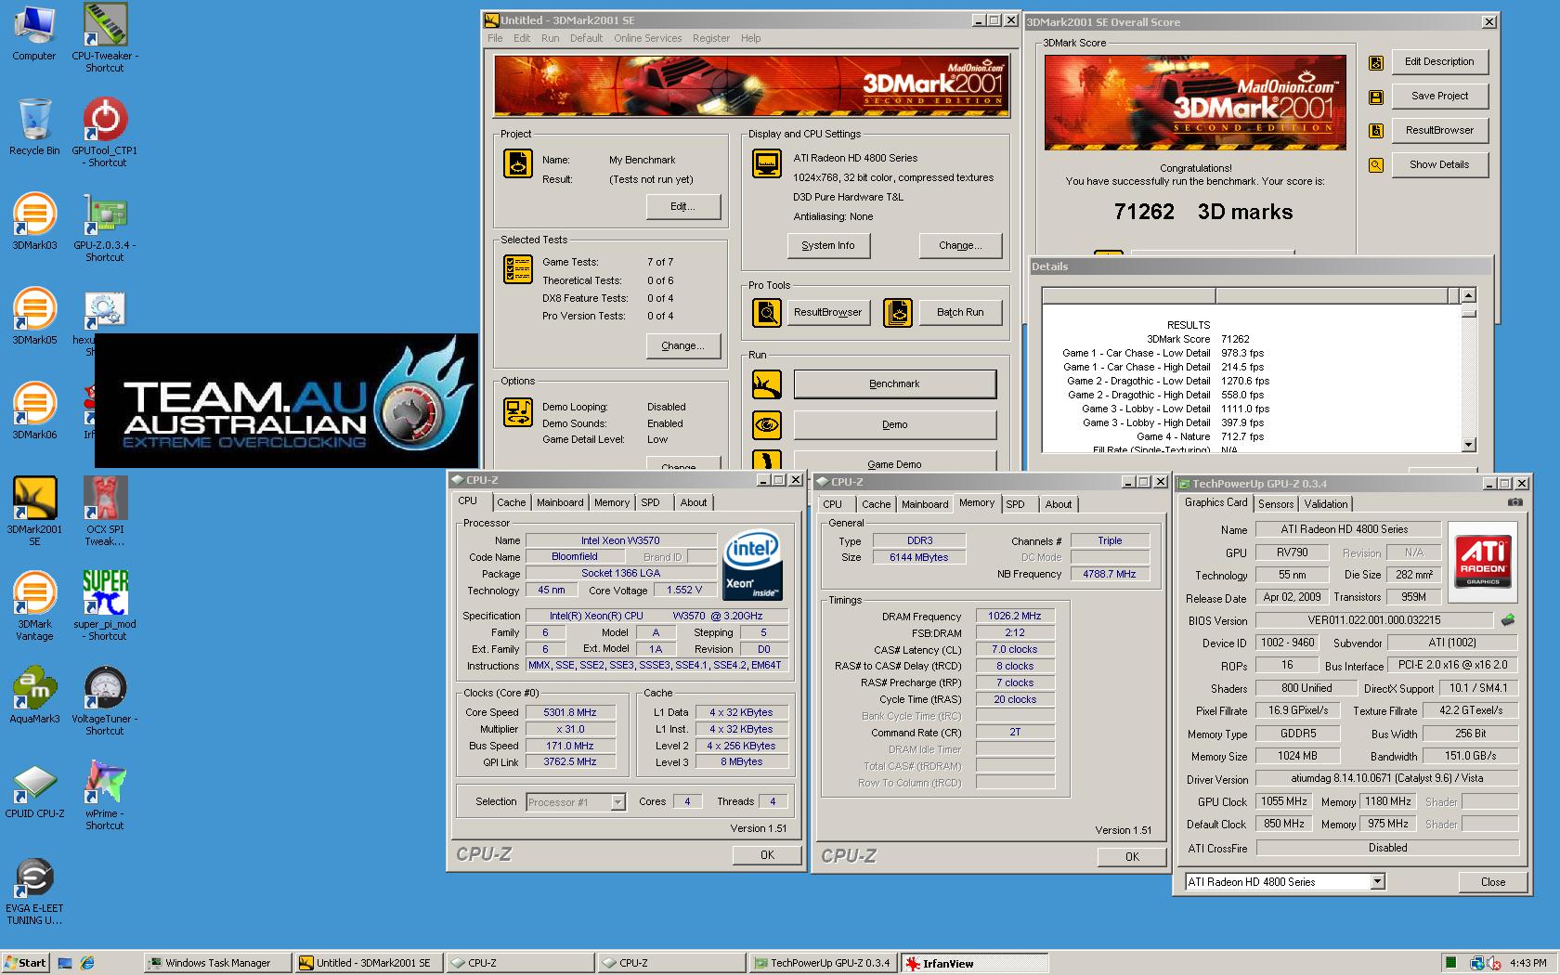Open the 3DMark2001 SE desktop icon

click(34, 511)
